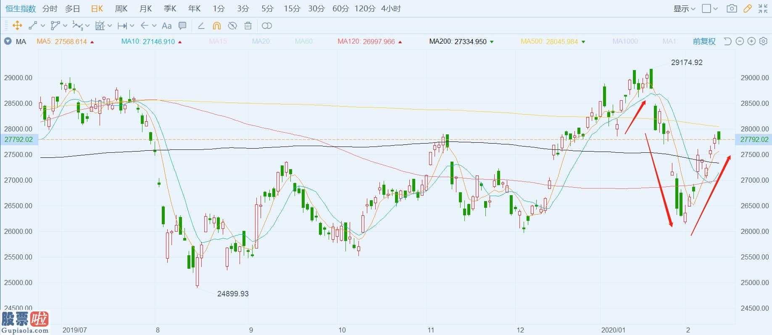Open the layout square dropdown
Screen dimensions: 772x335
click(x=710, y=8)
